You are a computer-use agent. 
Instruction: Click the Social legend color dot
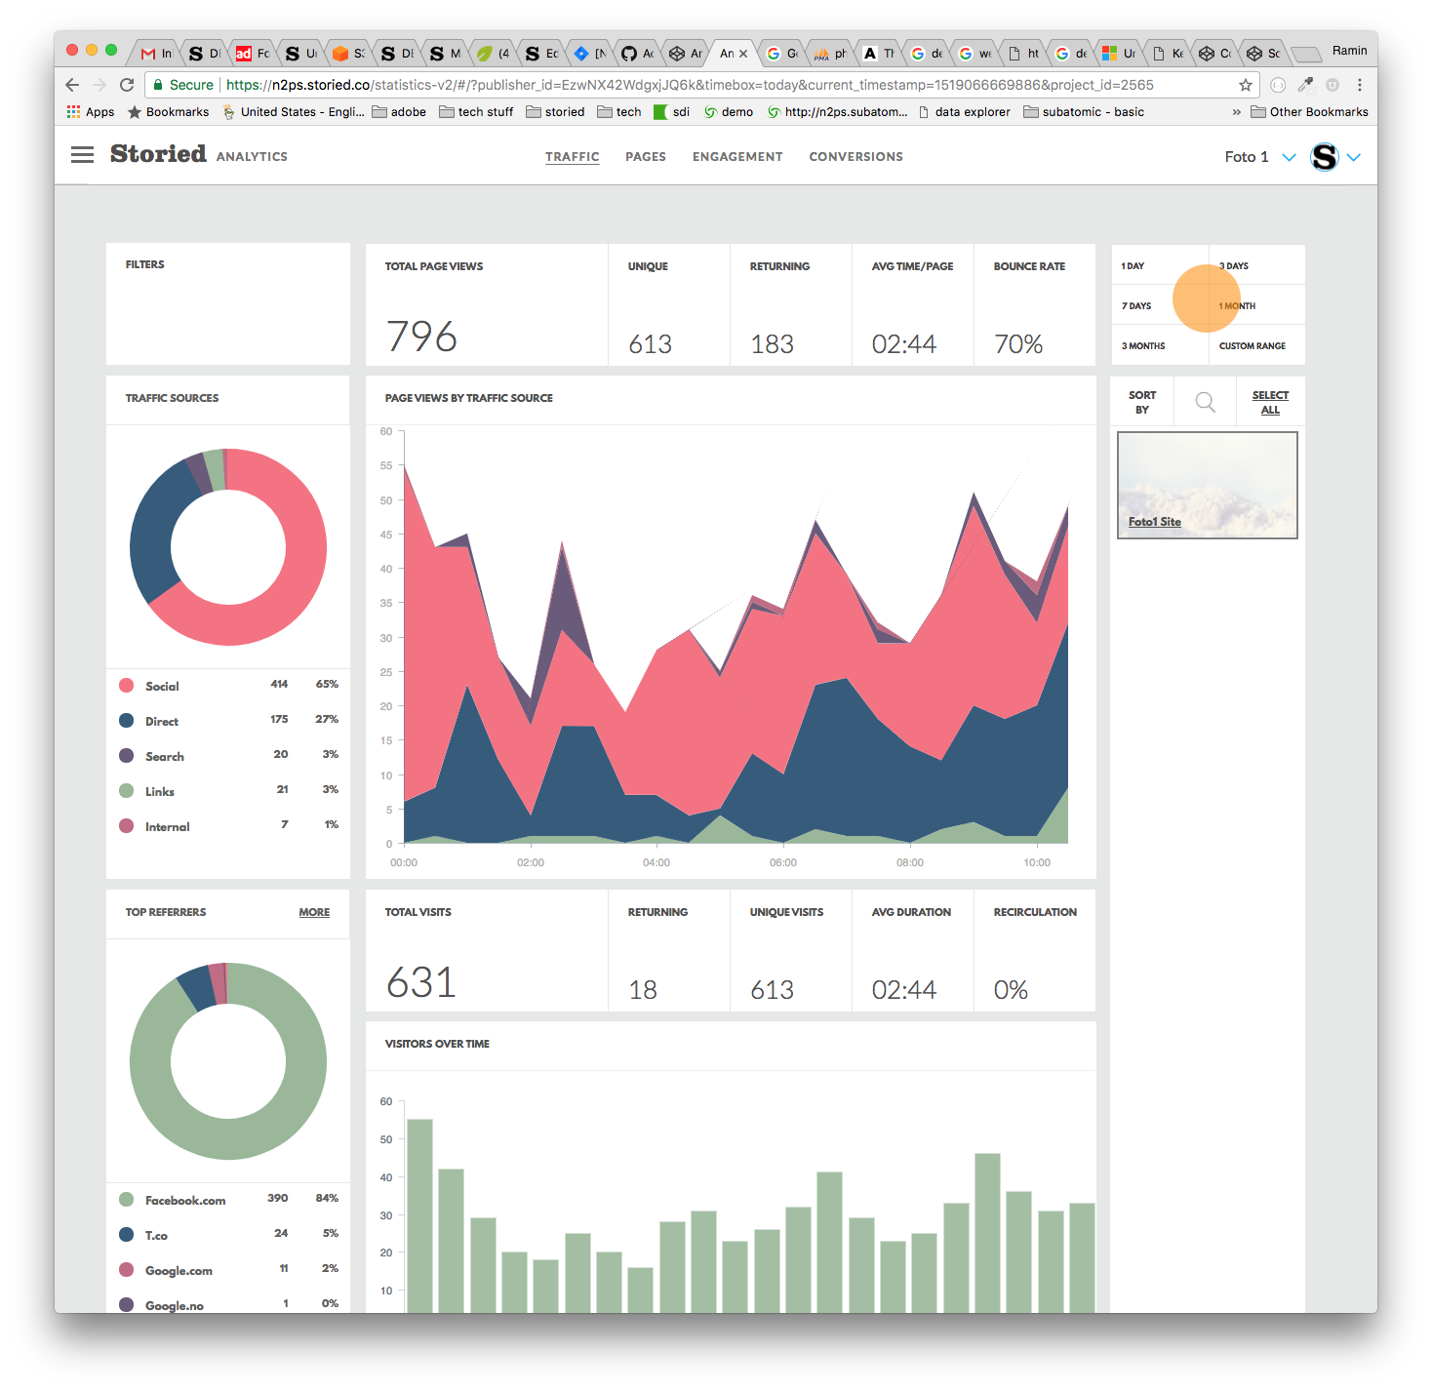126,685
